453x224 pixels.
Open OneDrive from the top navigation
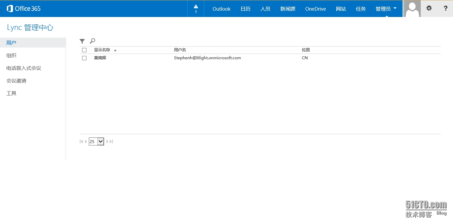point(315,9)
